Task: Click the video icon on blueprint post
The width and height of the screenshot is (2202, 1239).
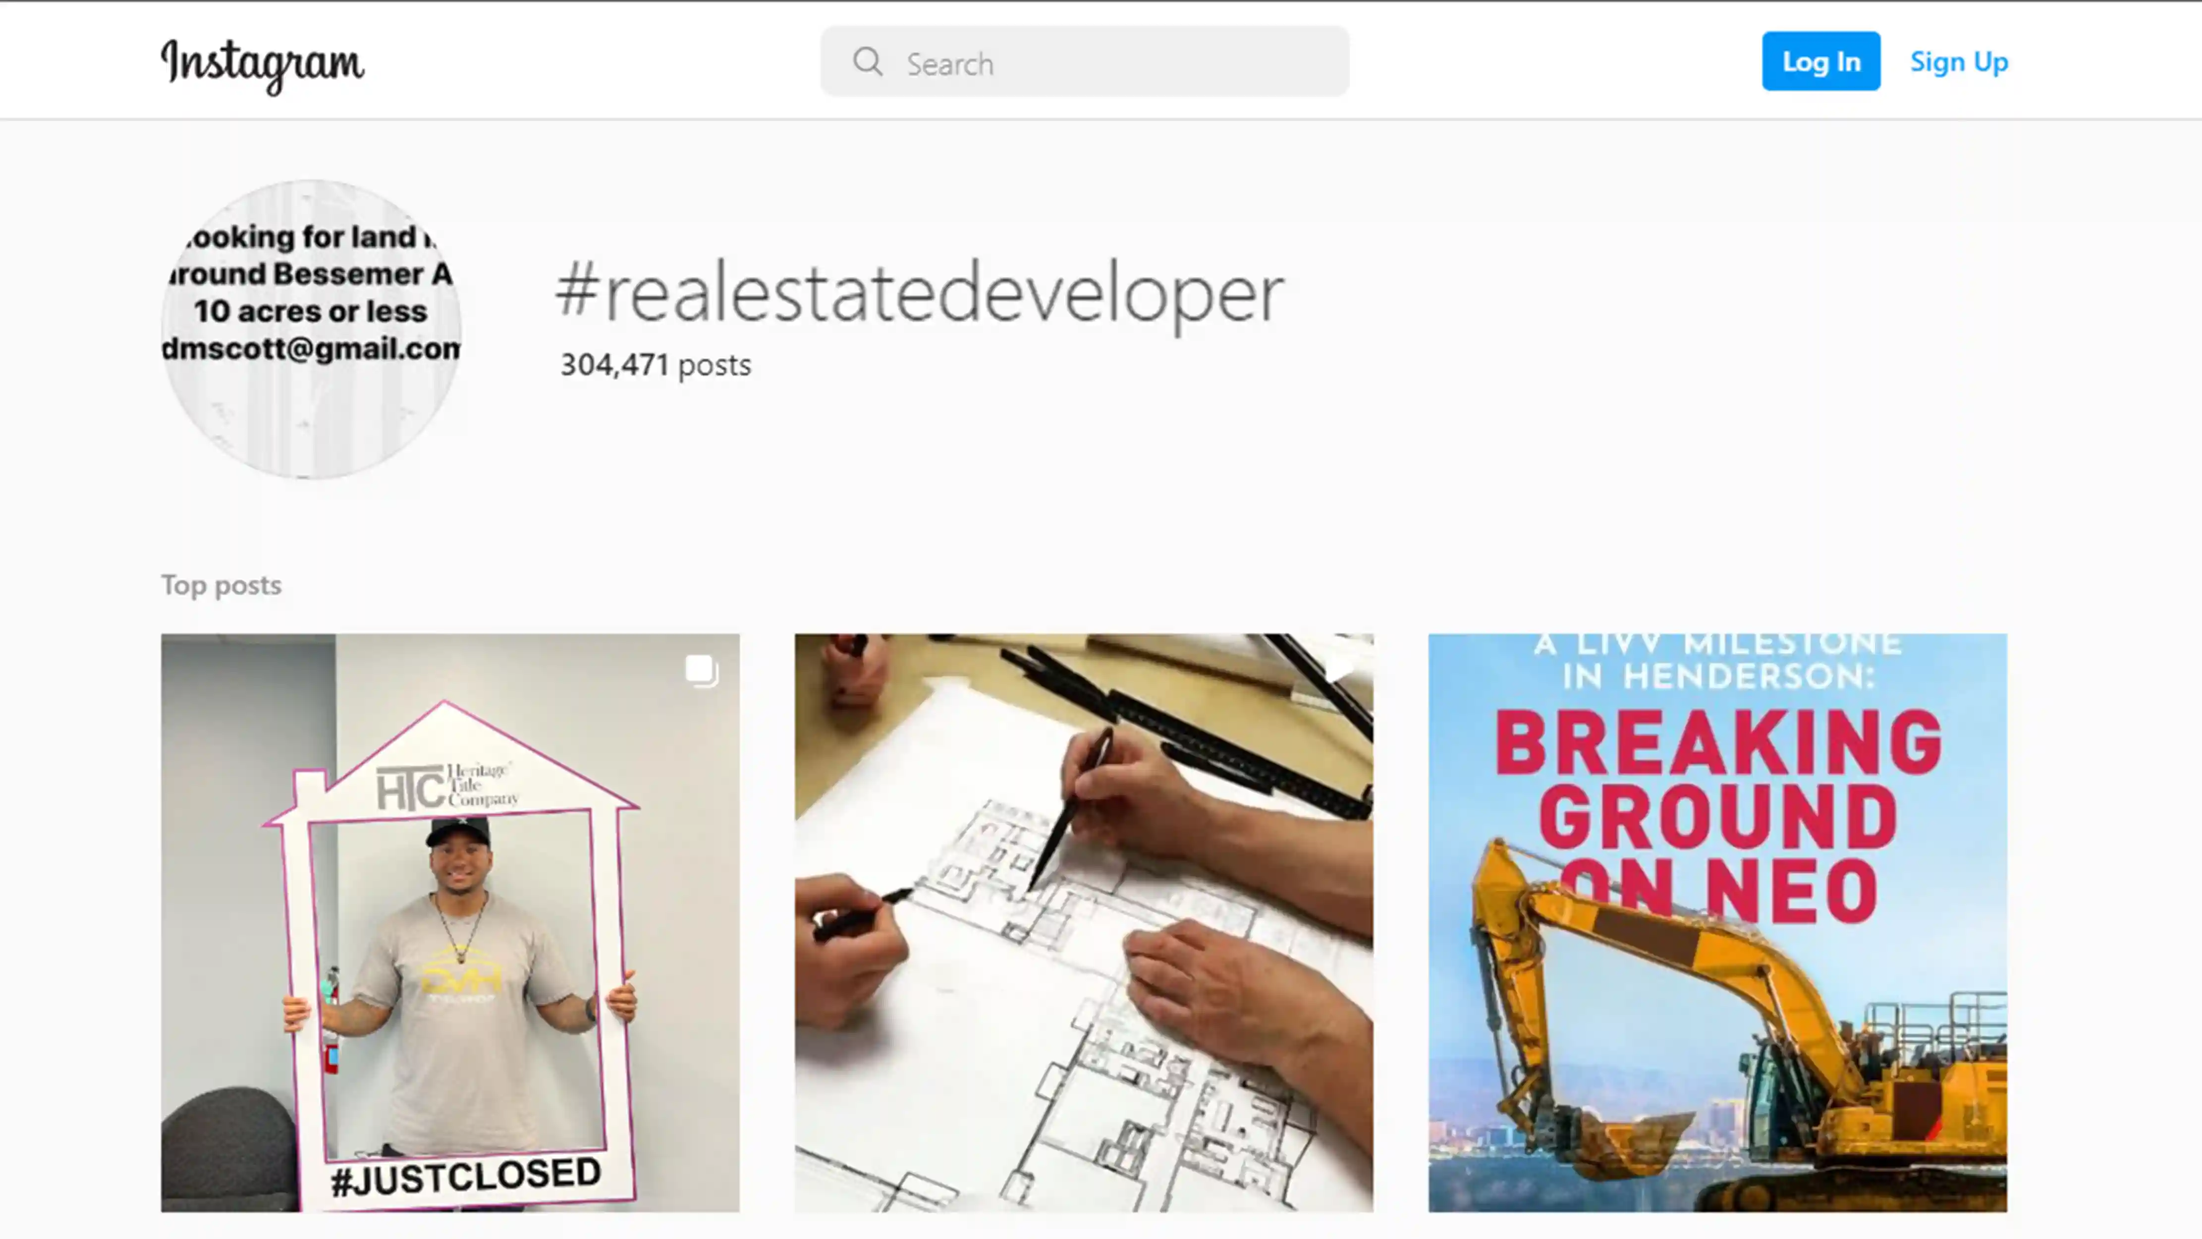Action: pyautogui.click(x=1338, y=669)
